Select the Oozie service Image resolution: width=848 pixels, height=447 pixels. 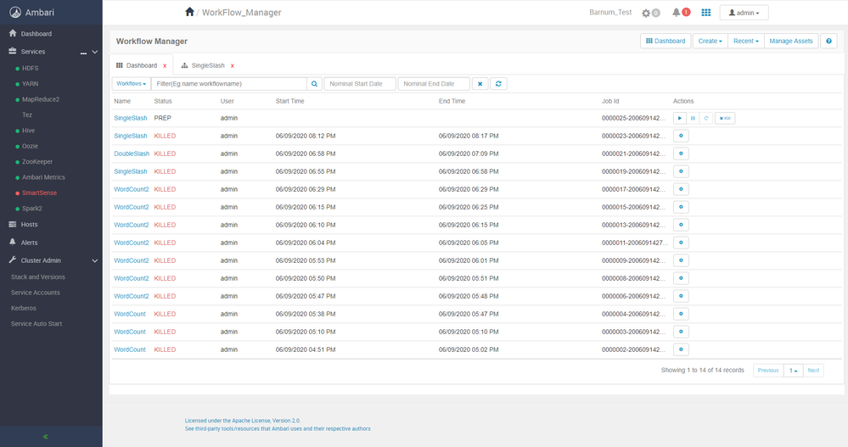(30, 146)
